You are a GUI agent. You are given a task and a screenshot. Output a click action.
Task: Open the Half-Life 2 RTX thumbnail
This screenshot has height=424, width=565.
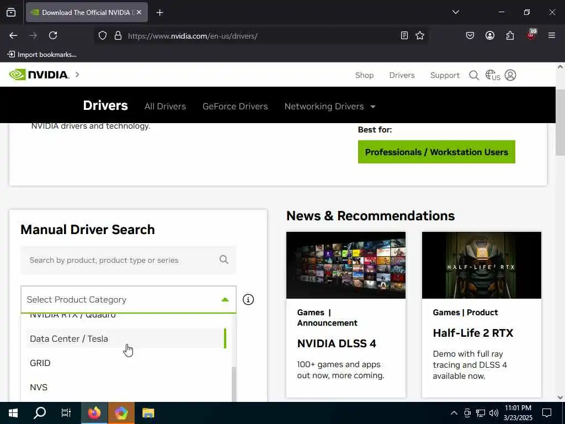click(481, 265)
